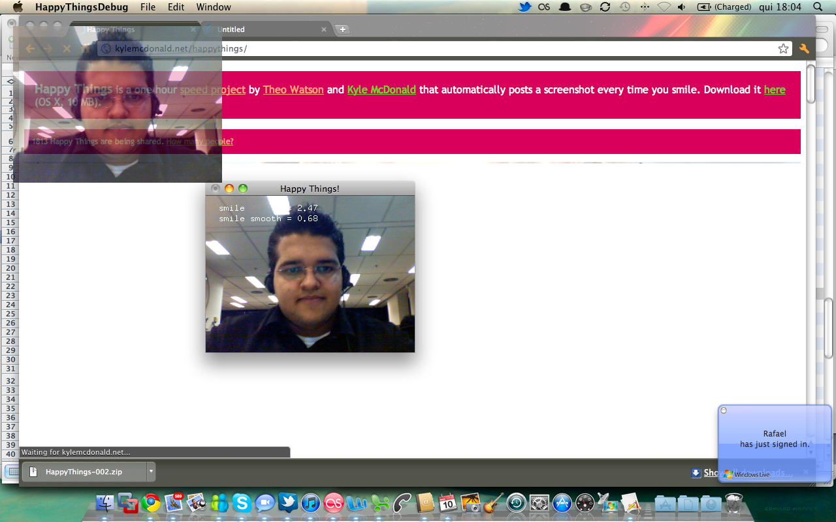Screen dimensions: 836x522
Task: Open Last.fm from the Dock
Action: (334, 502)
